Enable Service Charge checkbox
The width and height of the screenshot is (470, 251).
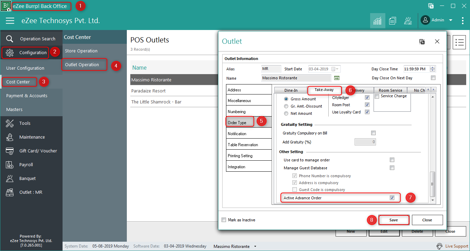(x=377, y=96)
